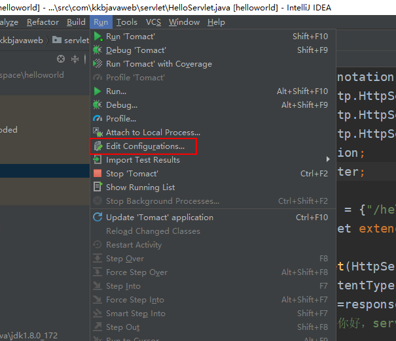Click the Update application refresh icon
This screenshot has height=341, width=396.
[98, 218]
